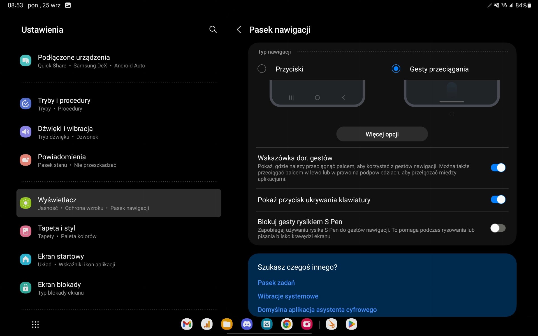Tap the Tapeta i styl icon
Viewport: 538px width, 336px height.
point(25,231)
